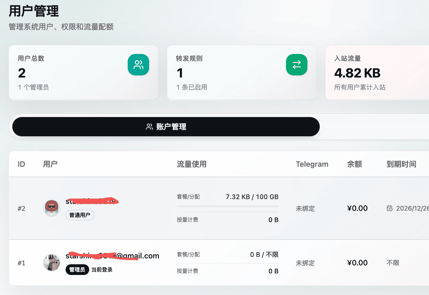Viewport: 429px width, 295px height.
Task: Click the ID column header
Action: [21, 164]
